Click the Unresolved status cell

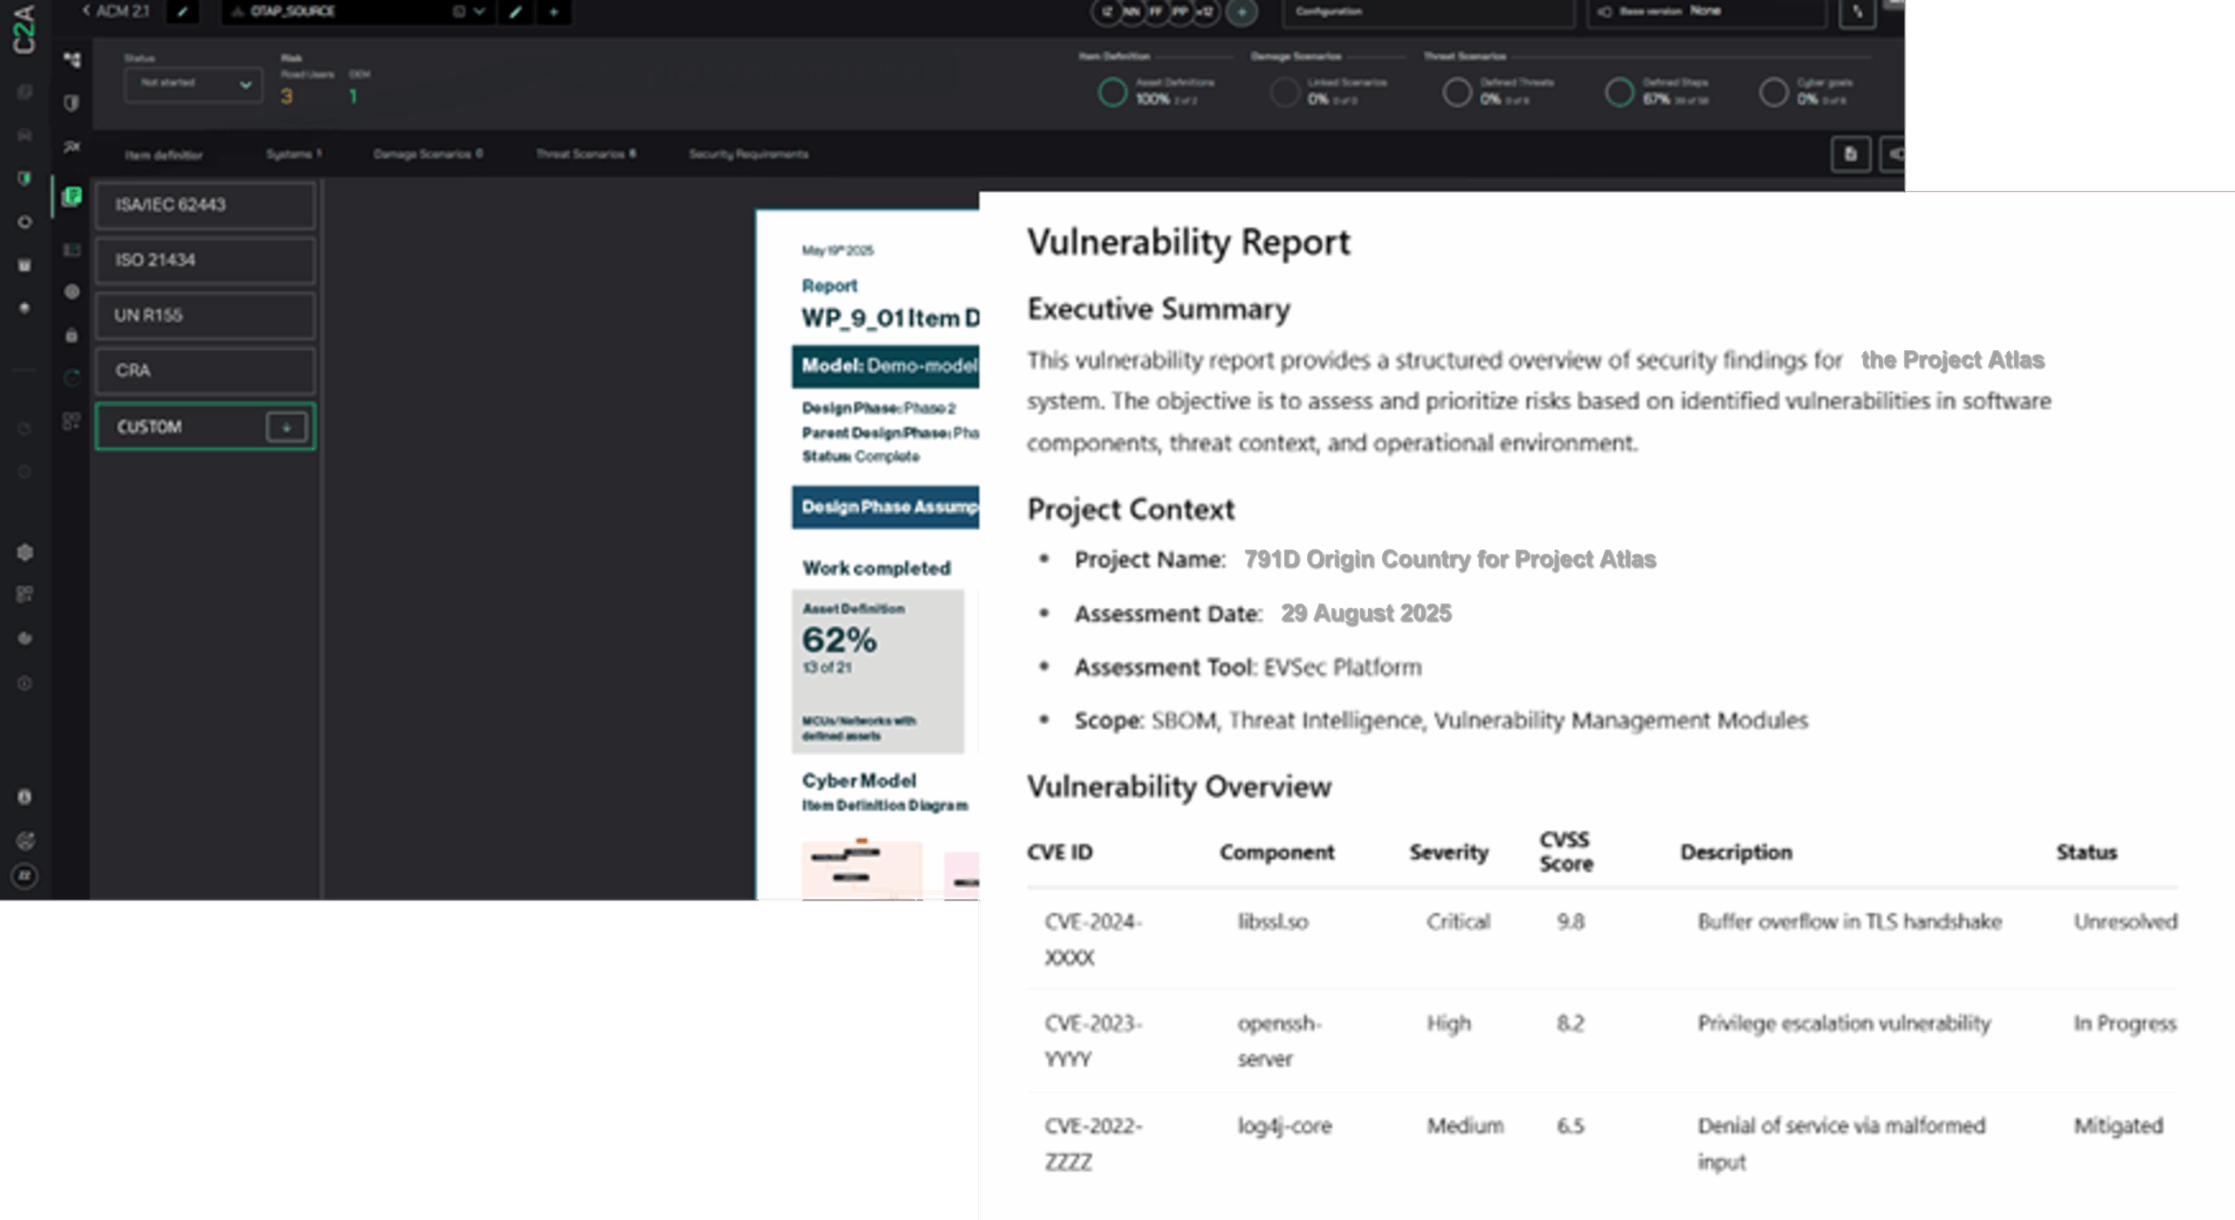coord(2125,922)
